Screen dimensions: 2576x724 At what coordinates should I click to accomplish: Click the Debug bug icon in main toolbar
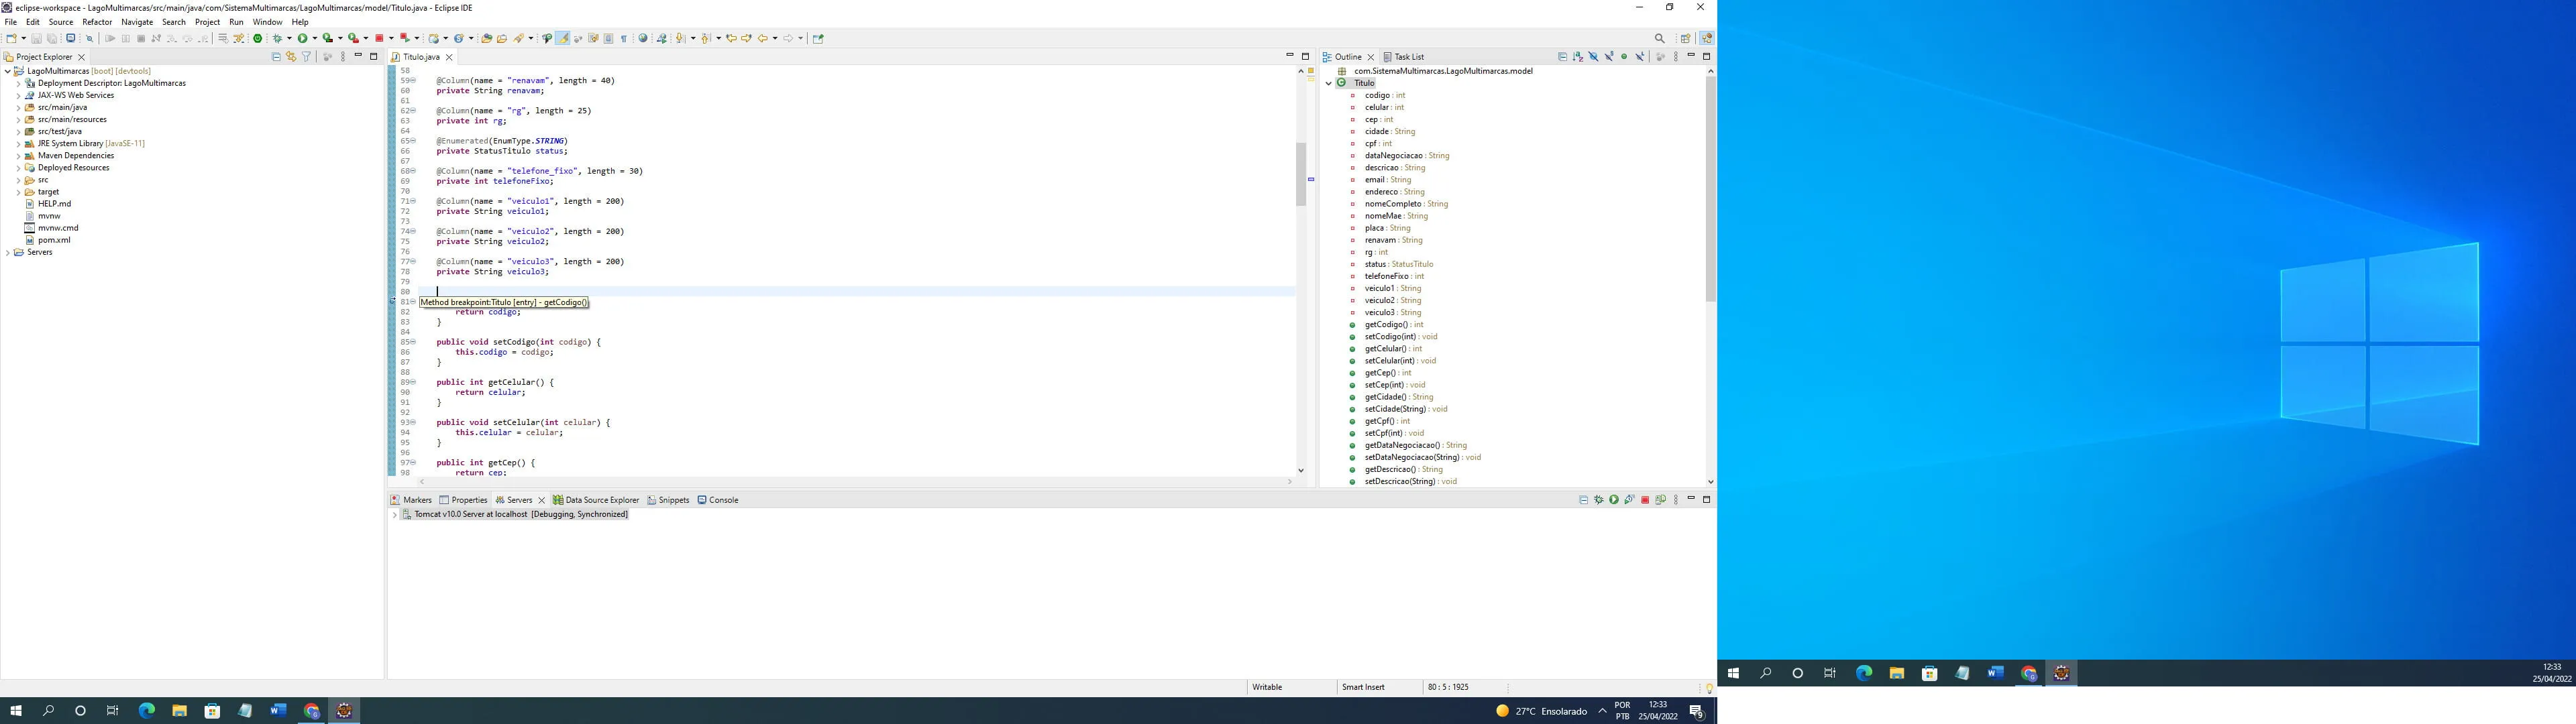click(277, 38)
